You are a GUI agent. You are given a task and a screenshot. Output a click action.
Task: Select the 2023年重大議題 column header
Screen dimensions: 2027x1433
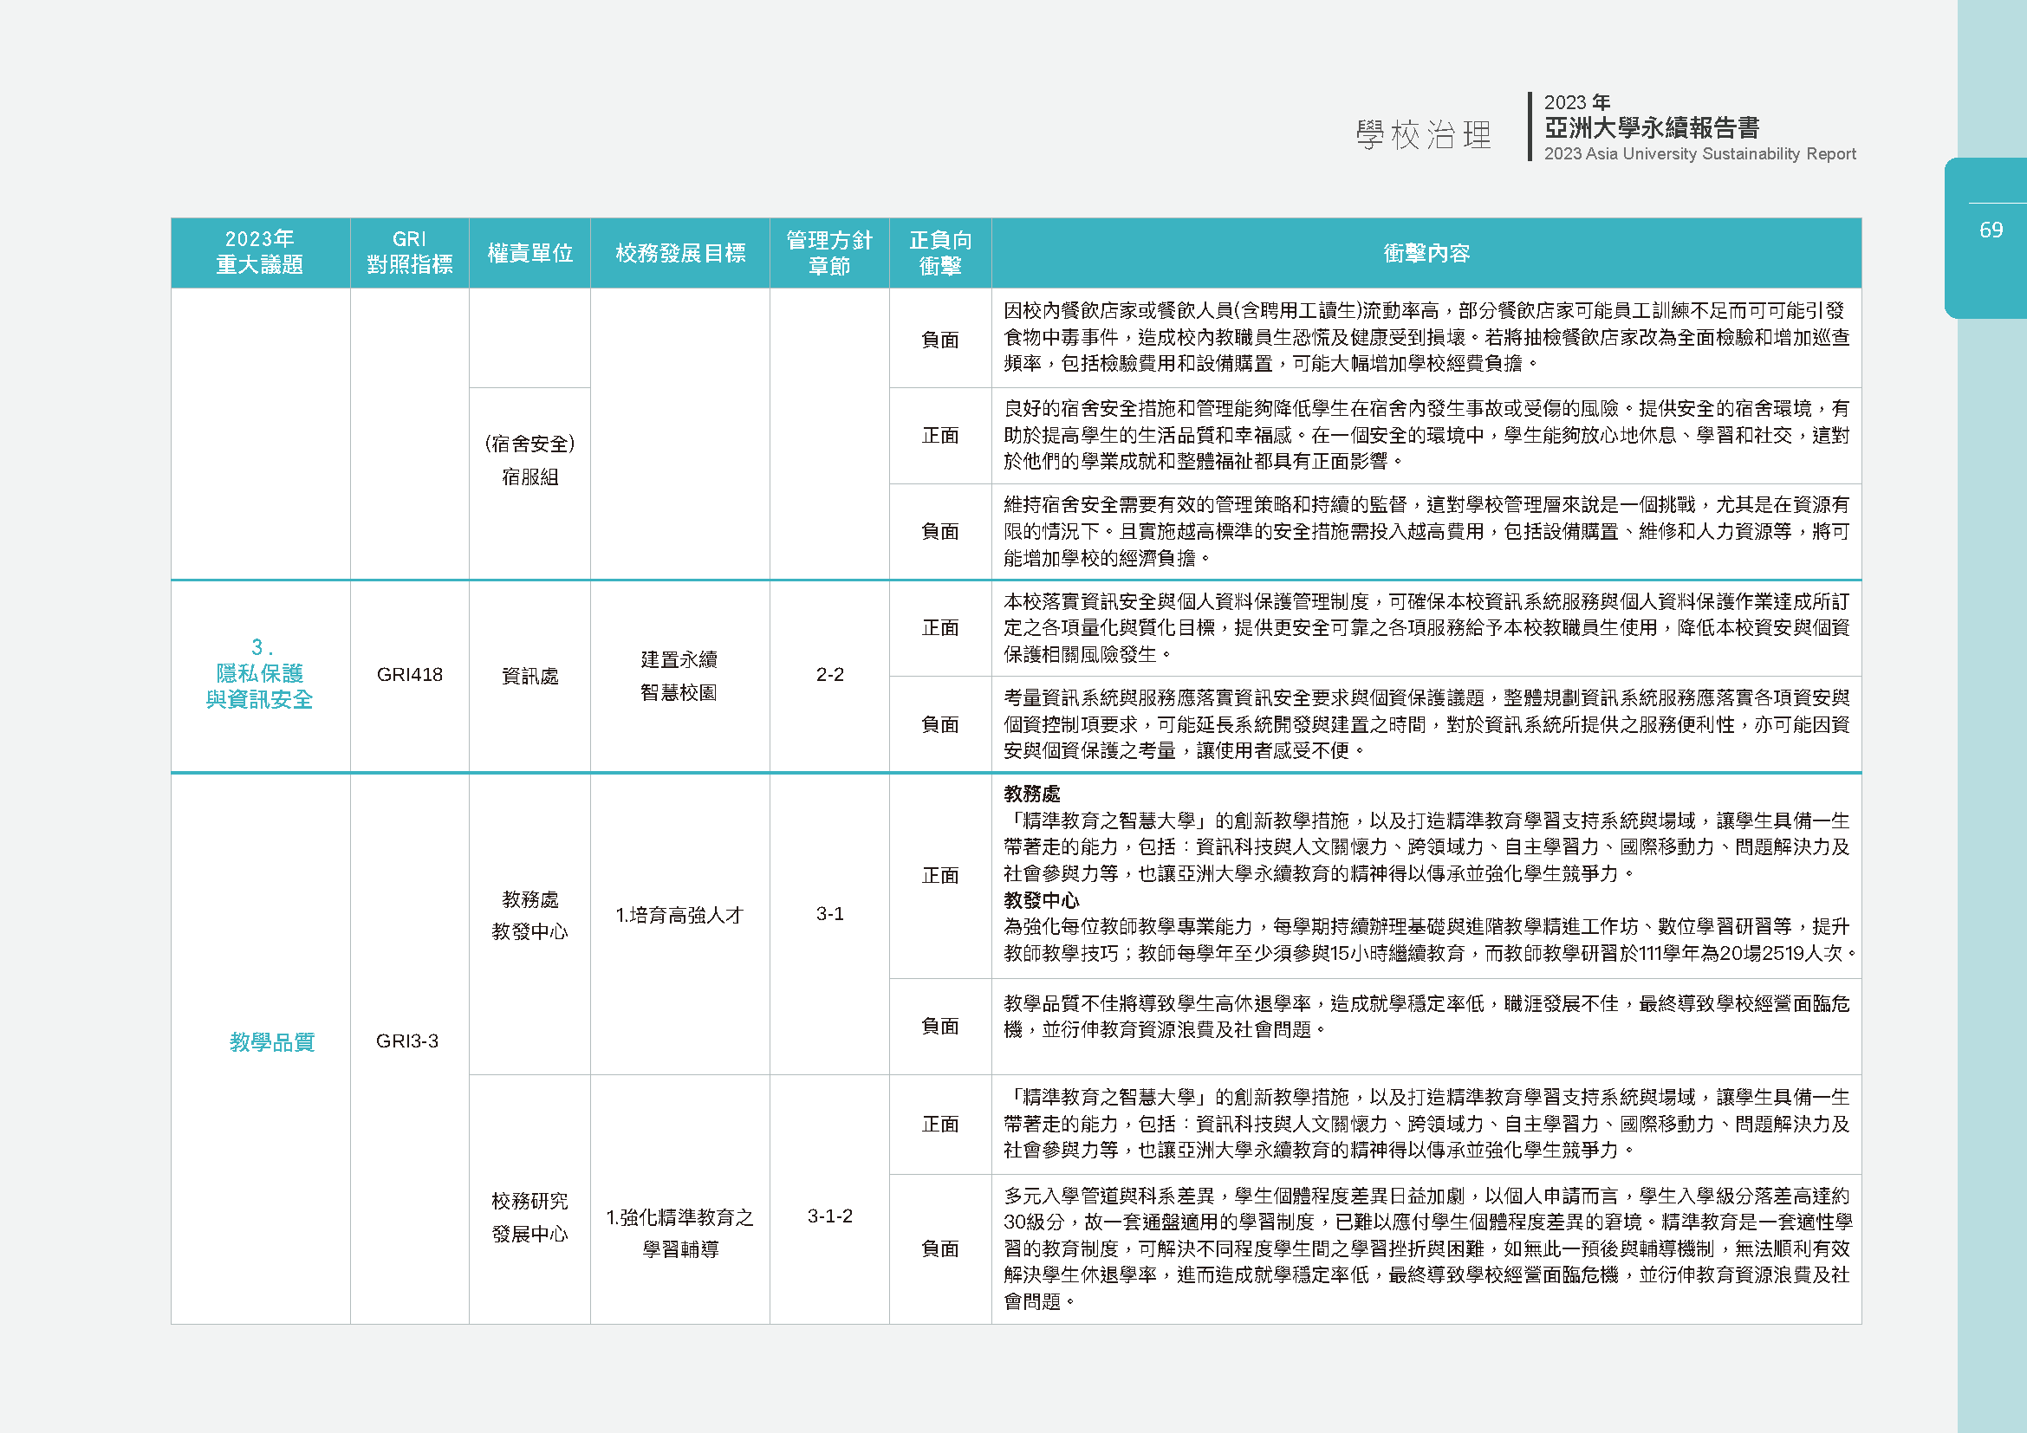point(261,252)
